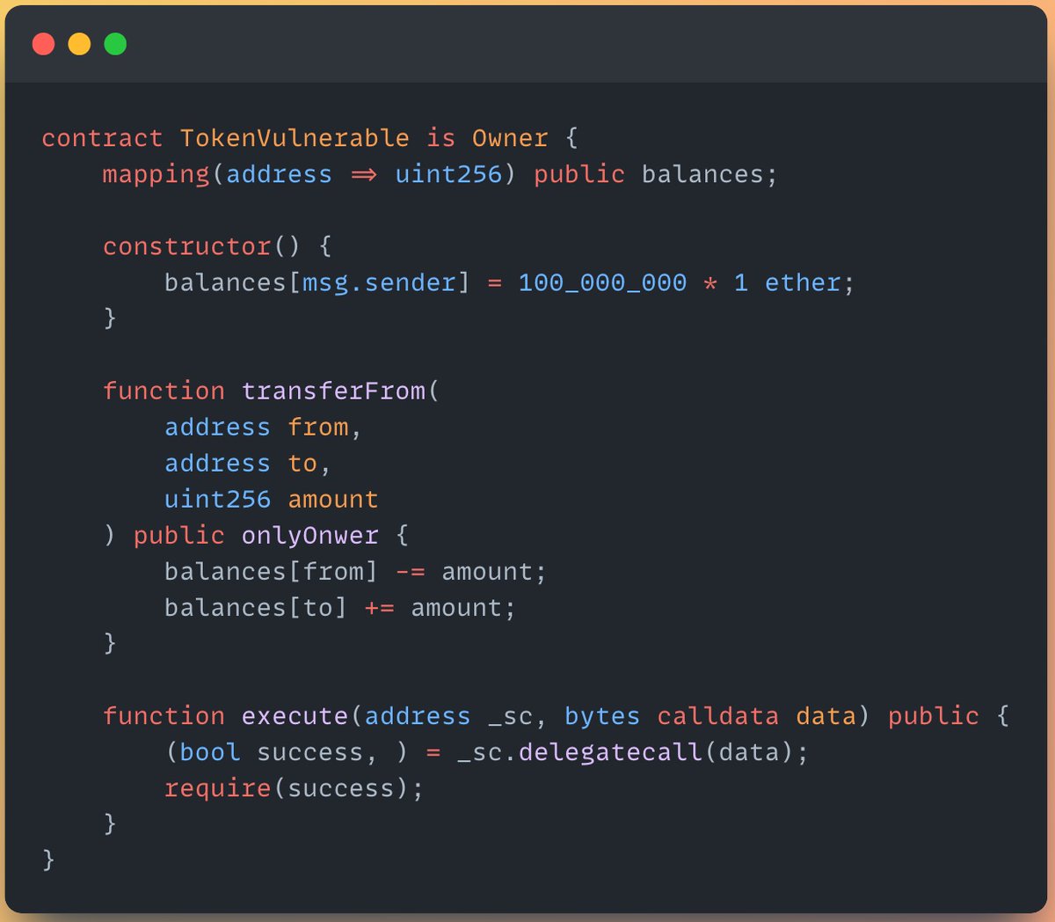Click the "Owner" parent contract name
The width and height of the screenshot is (1055, 922).
510,138
